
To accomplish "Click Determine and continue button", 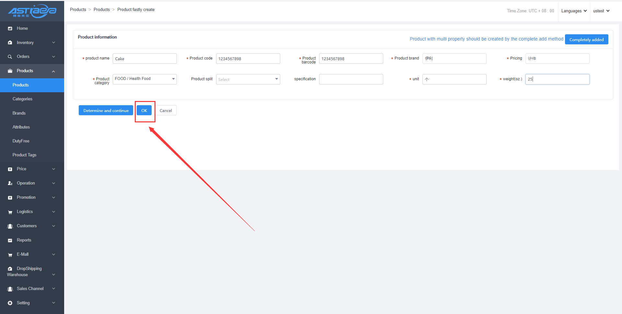I will pyautogui.click(x=106, y=110).
